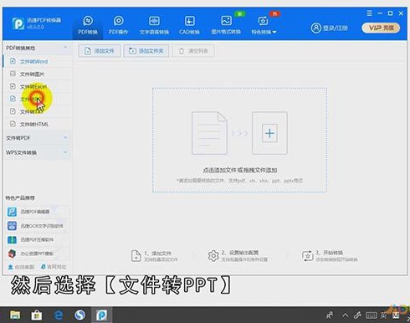Click the 添加文件 button
Image resolution: width=410 pixels, height=323 pixels.
pyautogui.click(x=100, y=51)
